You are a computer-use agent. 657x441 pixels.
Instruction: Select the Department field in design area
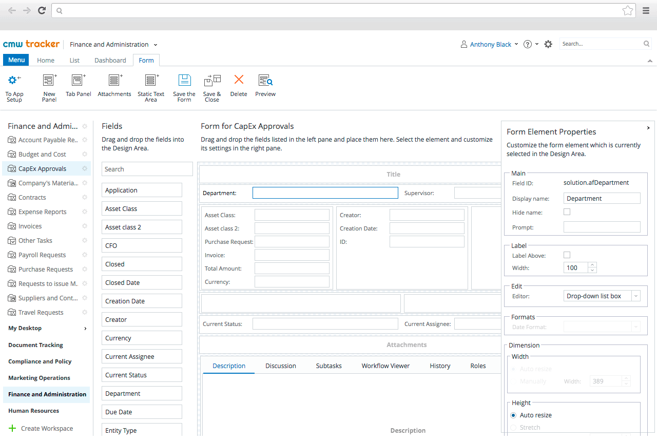325,193
